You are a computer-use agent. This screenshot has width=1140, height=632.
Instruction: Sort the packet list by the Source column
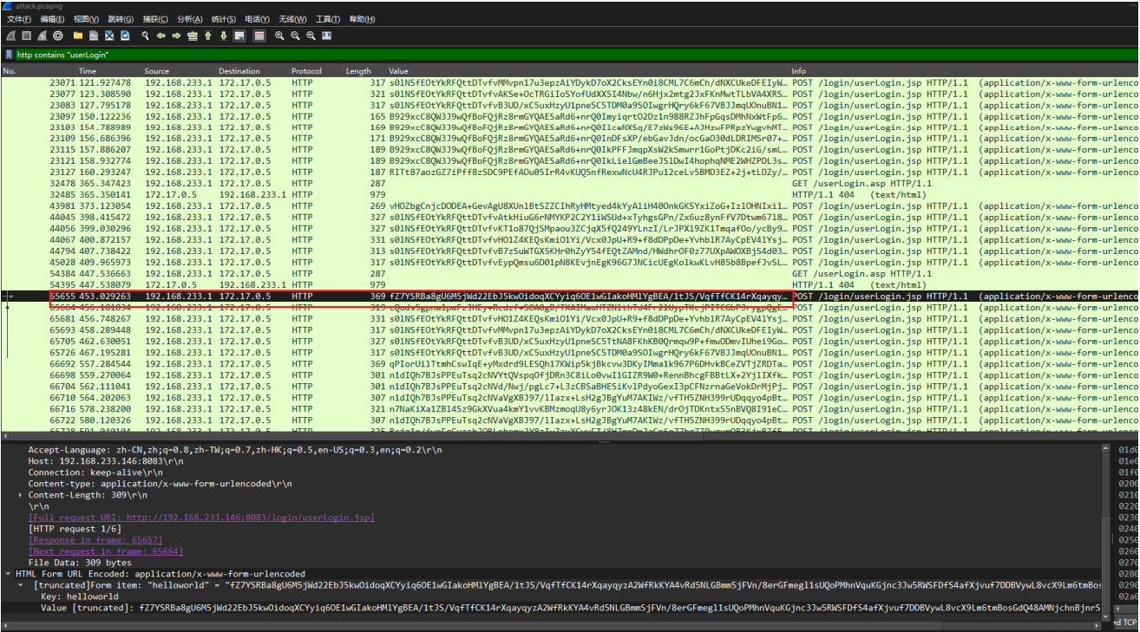[180, 71]
